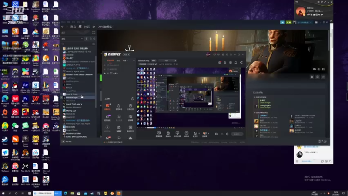Expand microphone options arrow in streaming toolbar

coord(199,134)
